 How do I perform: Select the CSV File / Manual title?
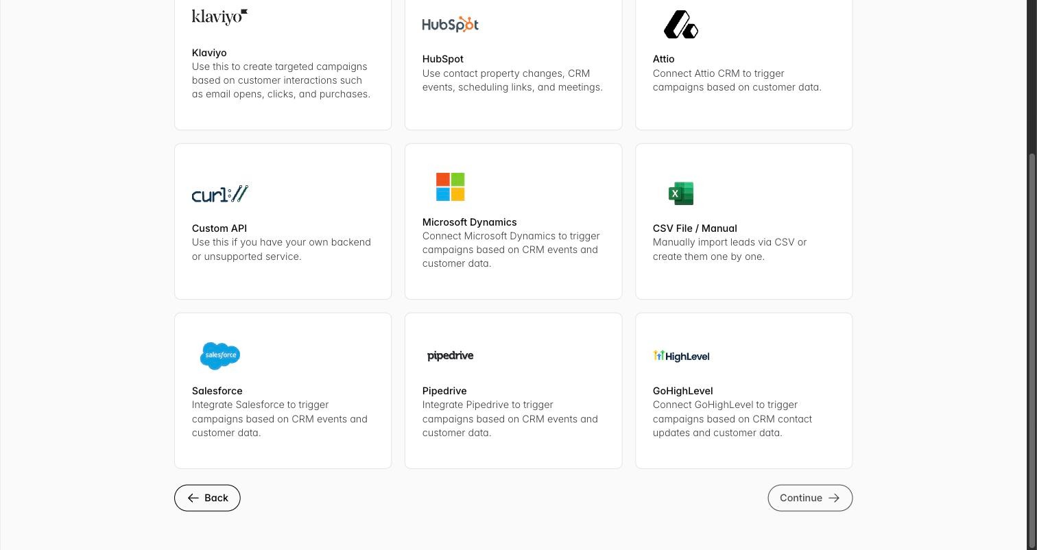point(695,228)
